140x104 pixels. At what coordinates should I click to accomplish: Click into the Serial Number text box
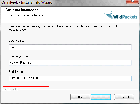70,78
